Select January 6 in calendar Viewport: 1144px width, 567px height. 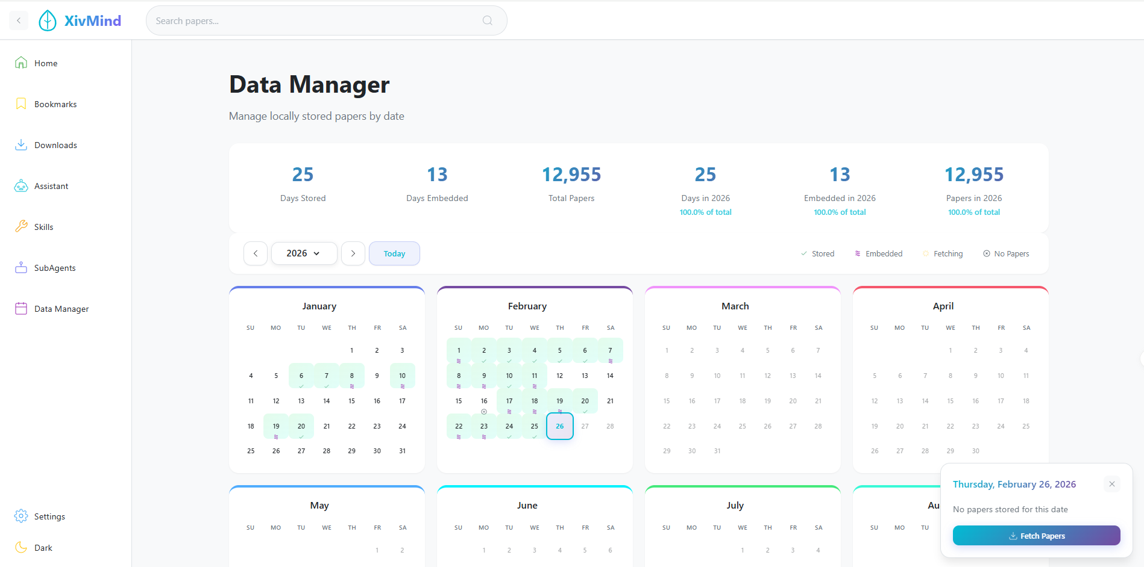301,376
